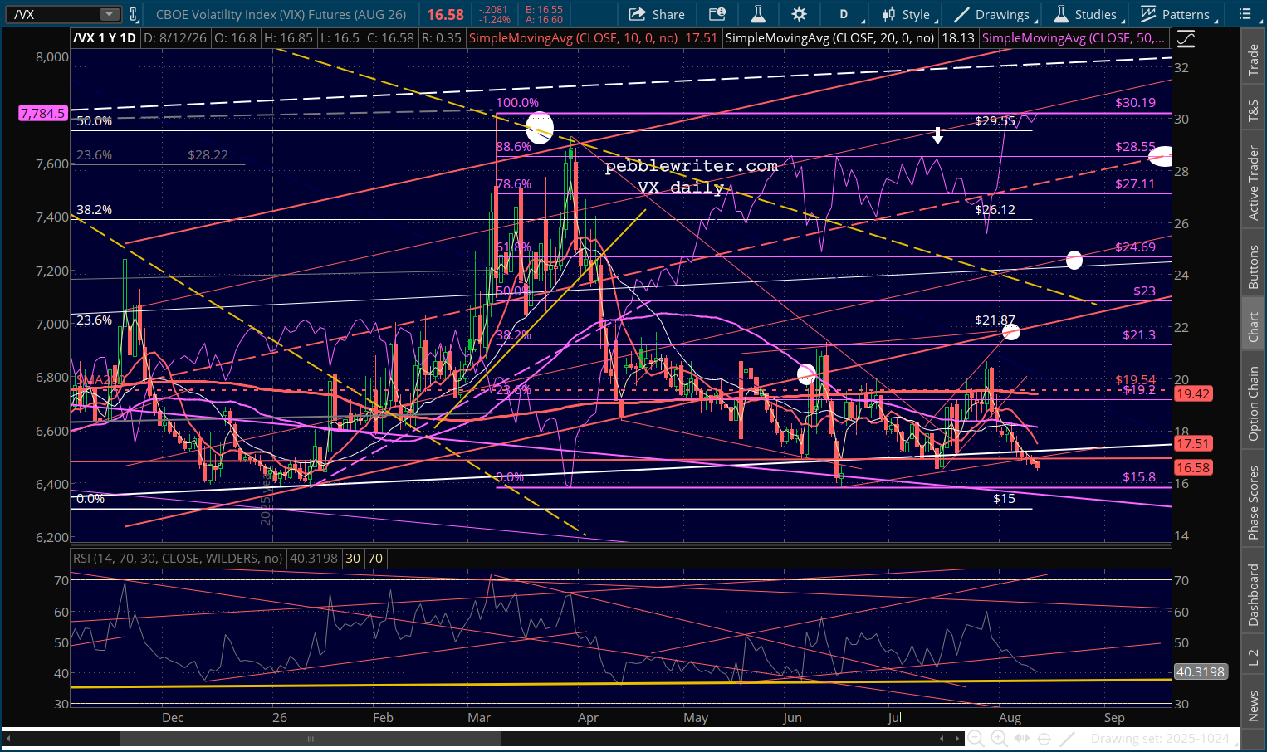Click the last price 16.58 in header
Screen dimensions: 1267x752
click(446, 14)
